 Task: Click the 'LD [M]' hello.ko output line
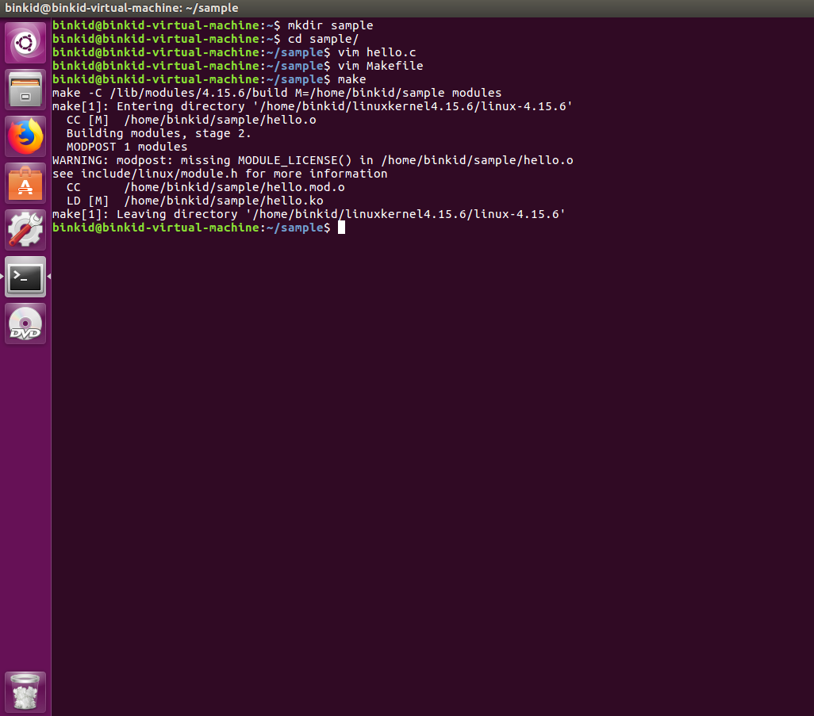tap(194, 201)
